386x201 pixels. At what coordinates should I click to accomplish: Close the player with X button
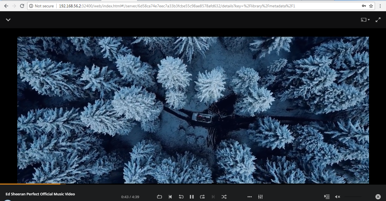coord(378,197)
